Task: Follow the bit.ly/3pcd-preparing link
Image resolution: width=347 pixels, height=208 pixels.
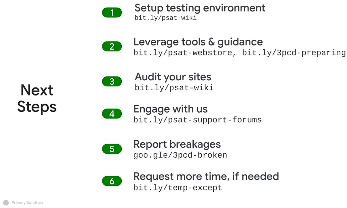Action: [293, 53]
